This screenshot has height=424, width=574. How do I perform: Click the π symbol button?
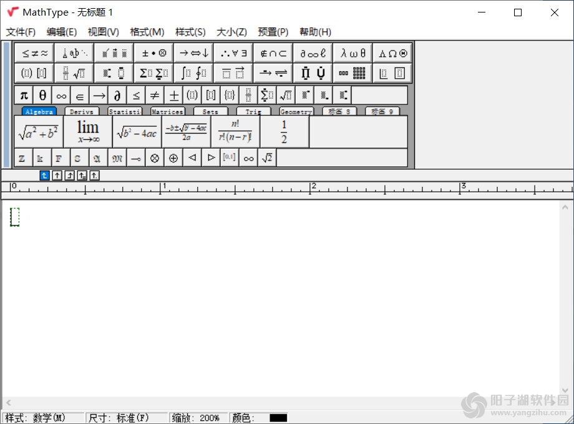[x=23, y=95]
